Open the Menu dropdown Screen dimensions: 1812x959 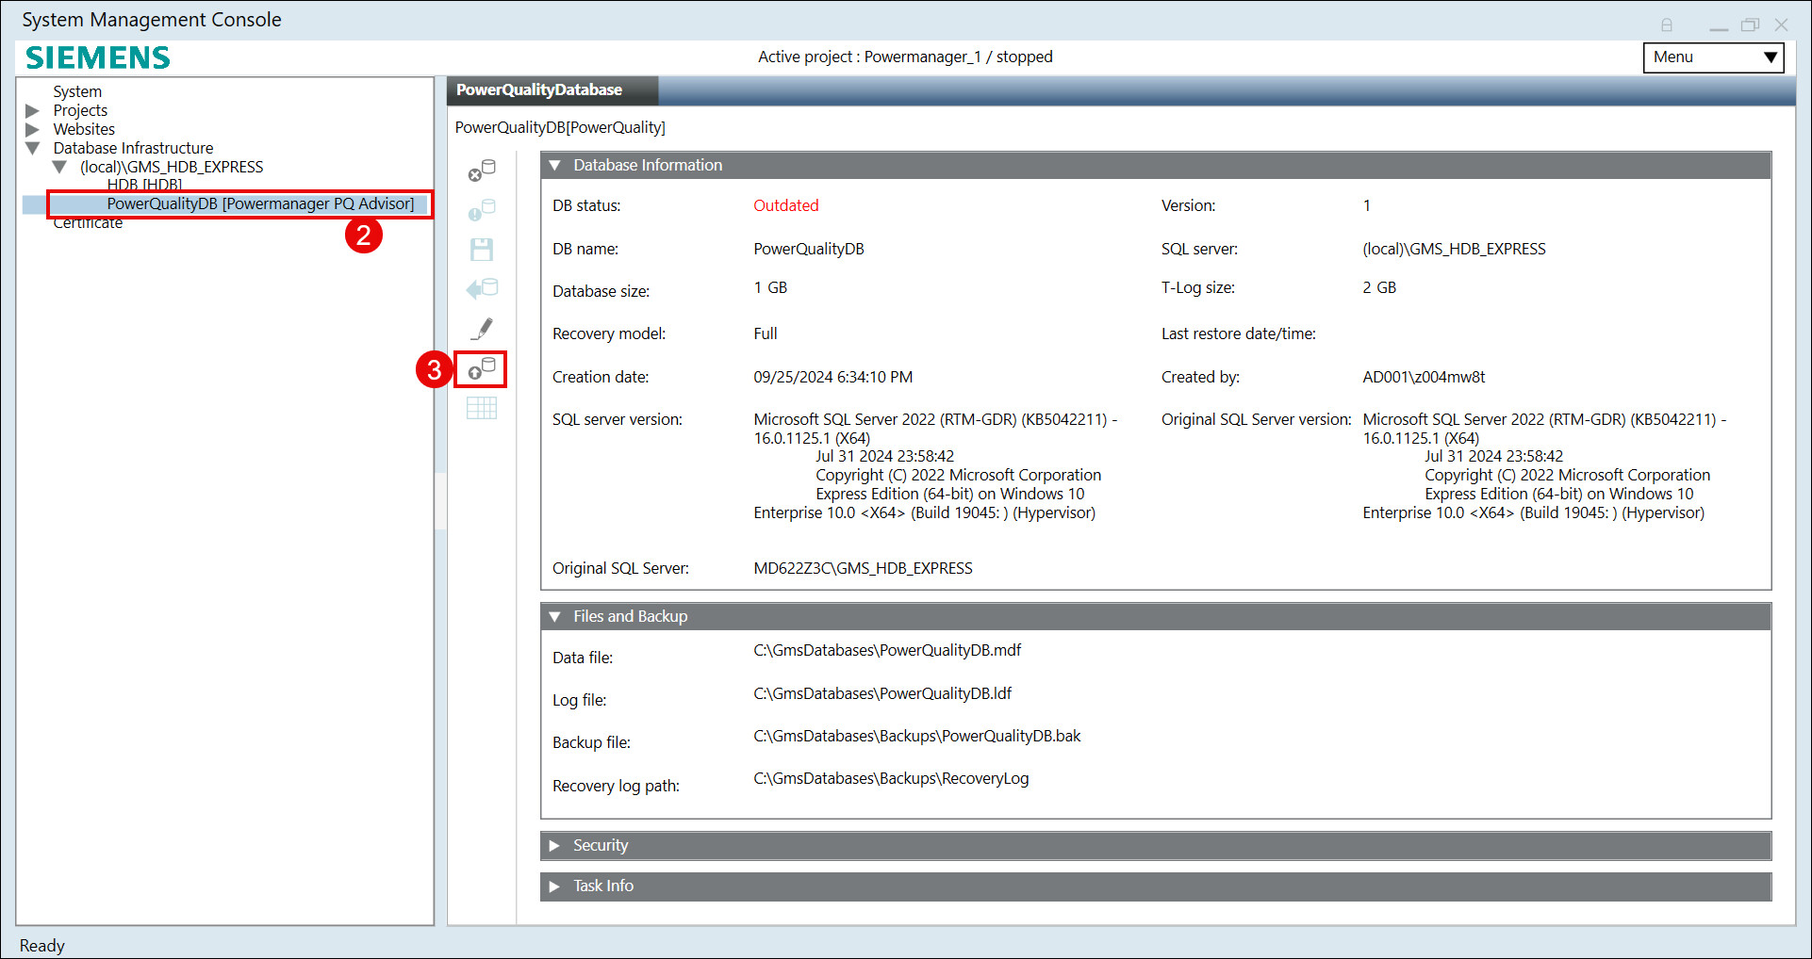coord(1713,57)
